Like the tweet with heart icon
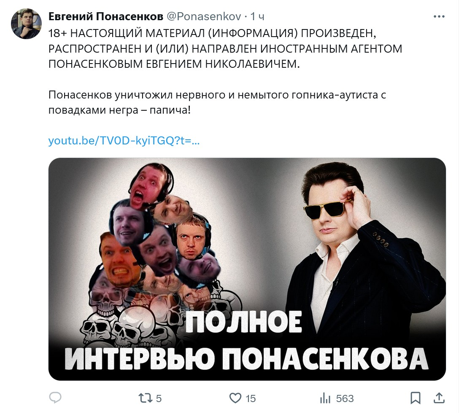 (x=235, y=398)
